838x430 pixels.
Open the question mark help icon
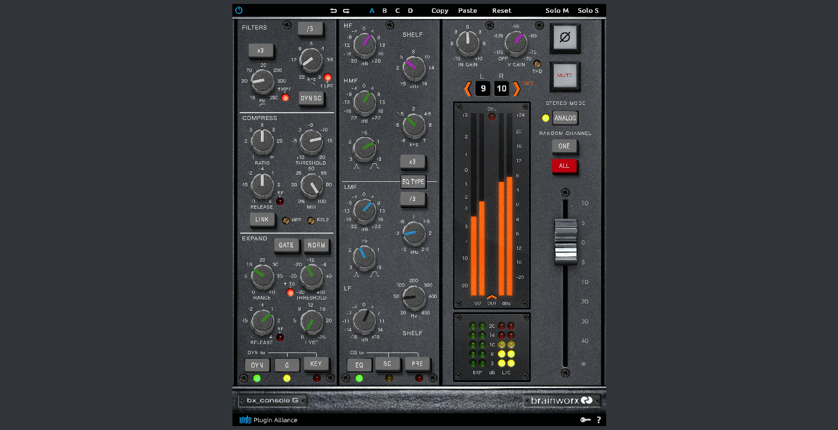point(599,420)
